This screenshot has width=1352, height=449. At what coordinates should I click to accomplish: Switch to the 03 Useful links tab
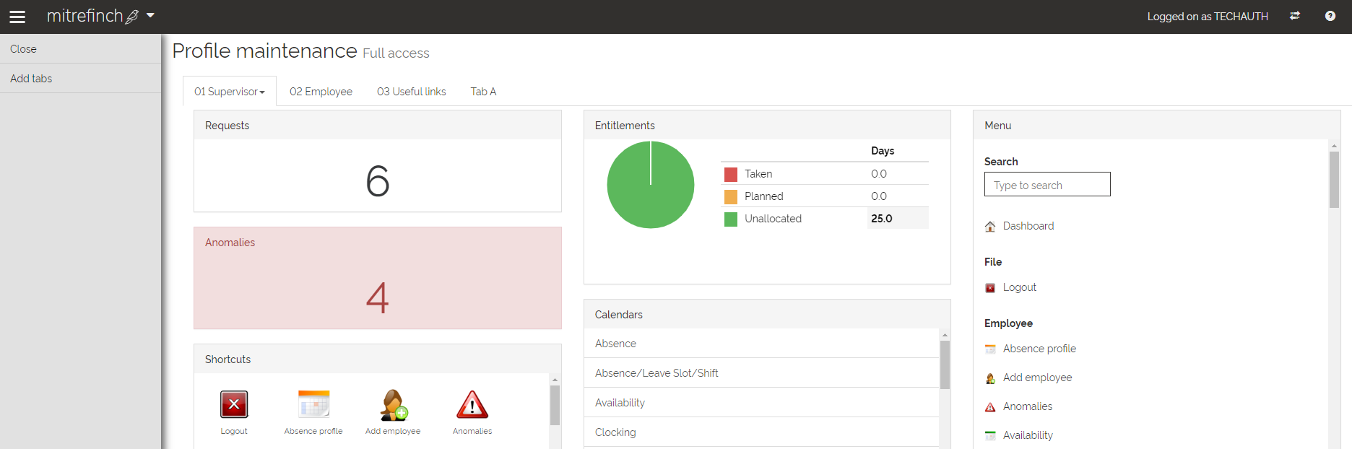(412, 92)
